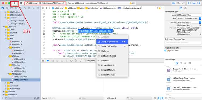Open the breakpoint navigator icon
Screen dimensions: 202x100
(34, 8)
